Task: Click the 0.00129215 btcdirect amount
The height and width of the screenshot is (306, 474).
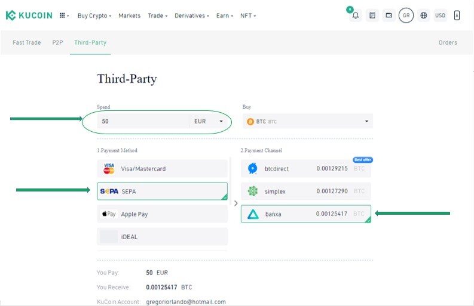Action: point(332,168)
